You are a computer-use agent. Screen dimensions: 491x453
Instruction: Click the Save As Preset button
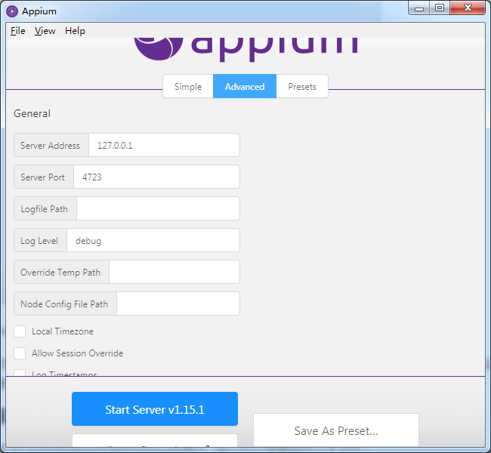click(336, 430)
